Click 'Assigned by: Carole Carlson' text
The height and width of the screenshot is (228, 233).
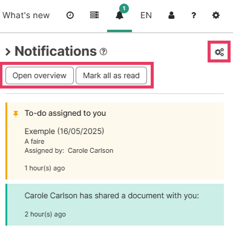69,150
